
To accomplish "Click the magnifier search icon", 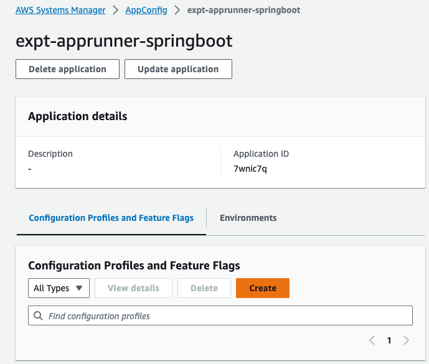I will (38, 315).
